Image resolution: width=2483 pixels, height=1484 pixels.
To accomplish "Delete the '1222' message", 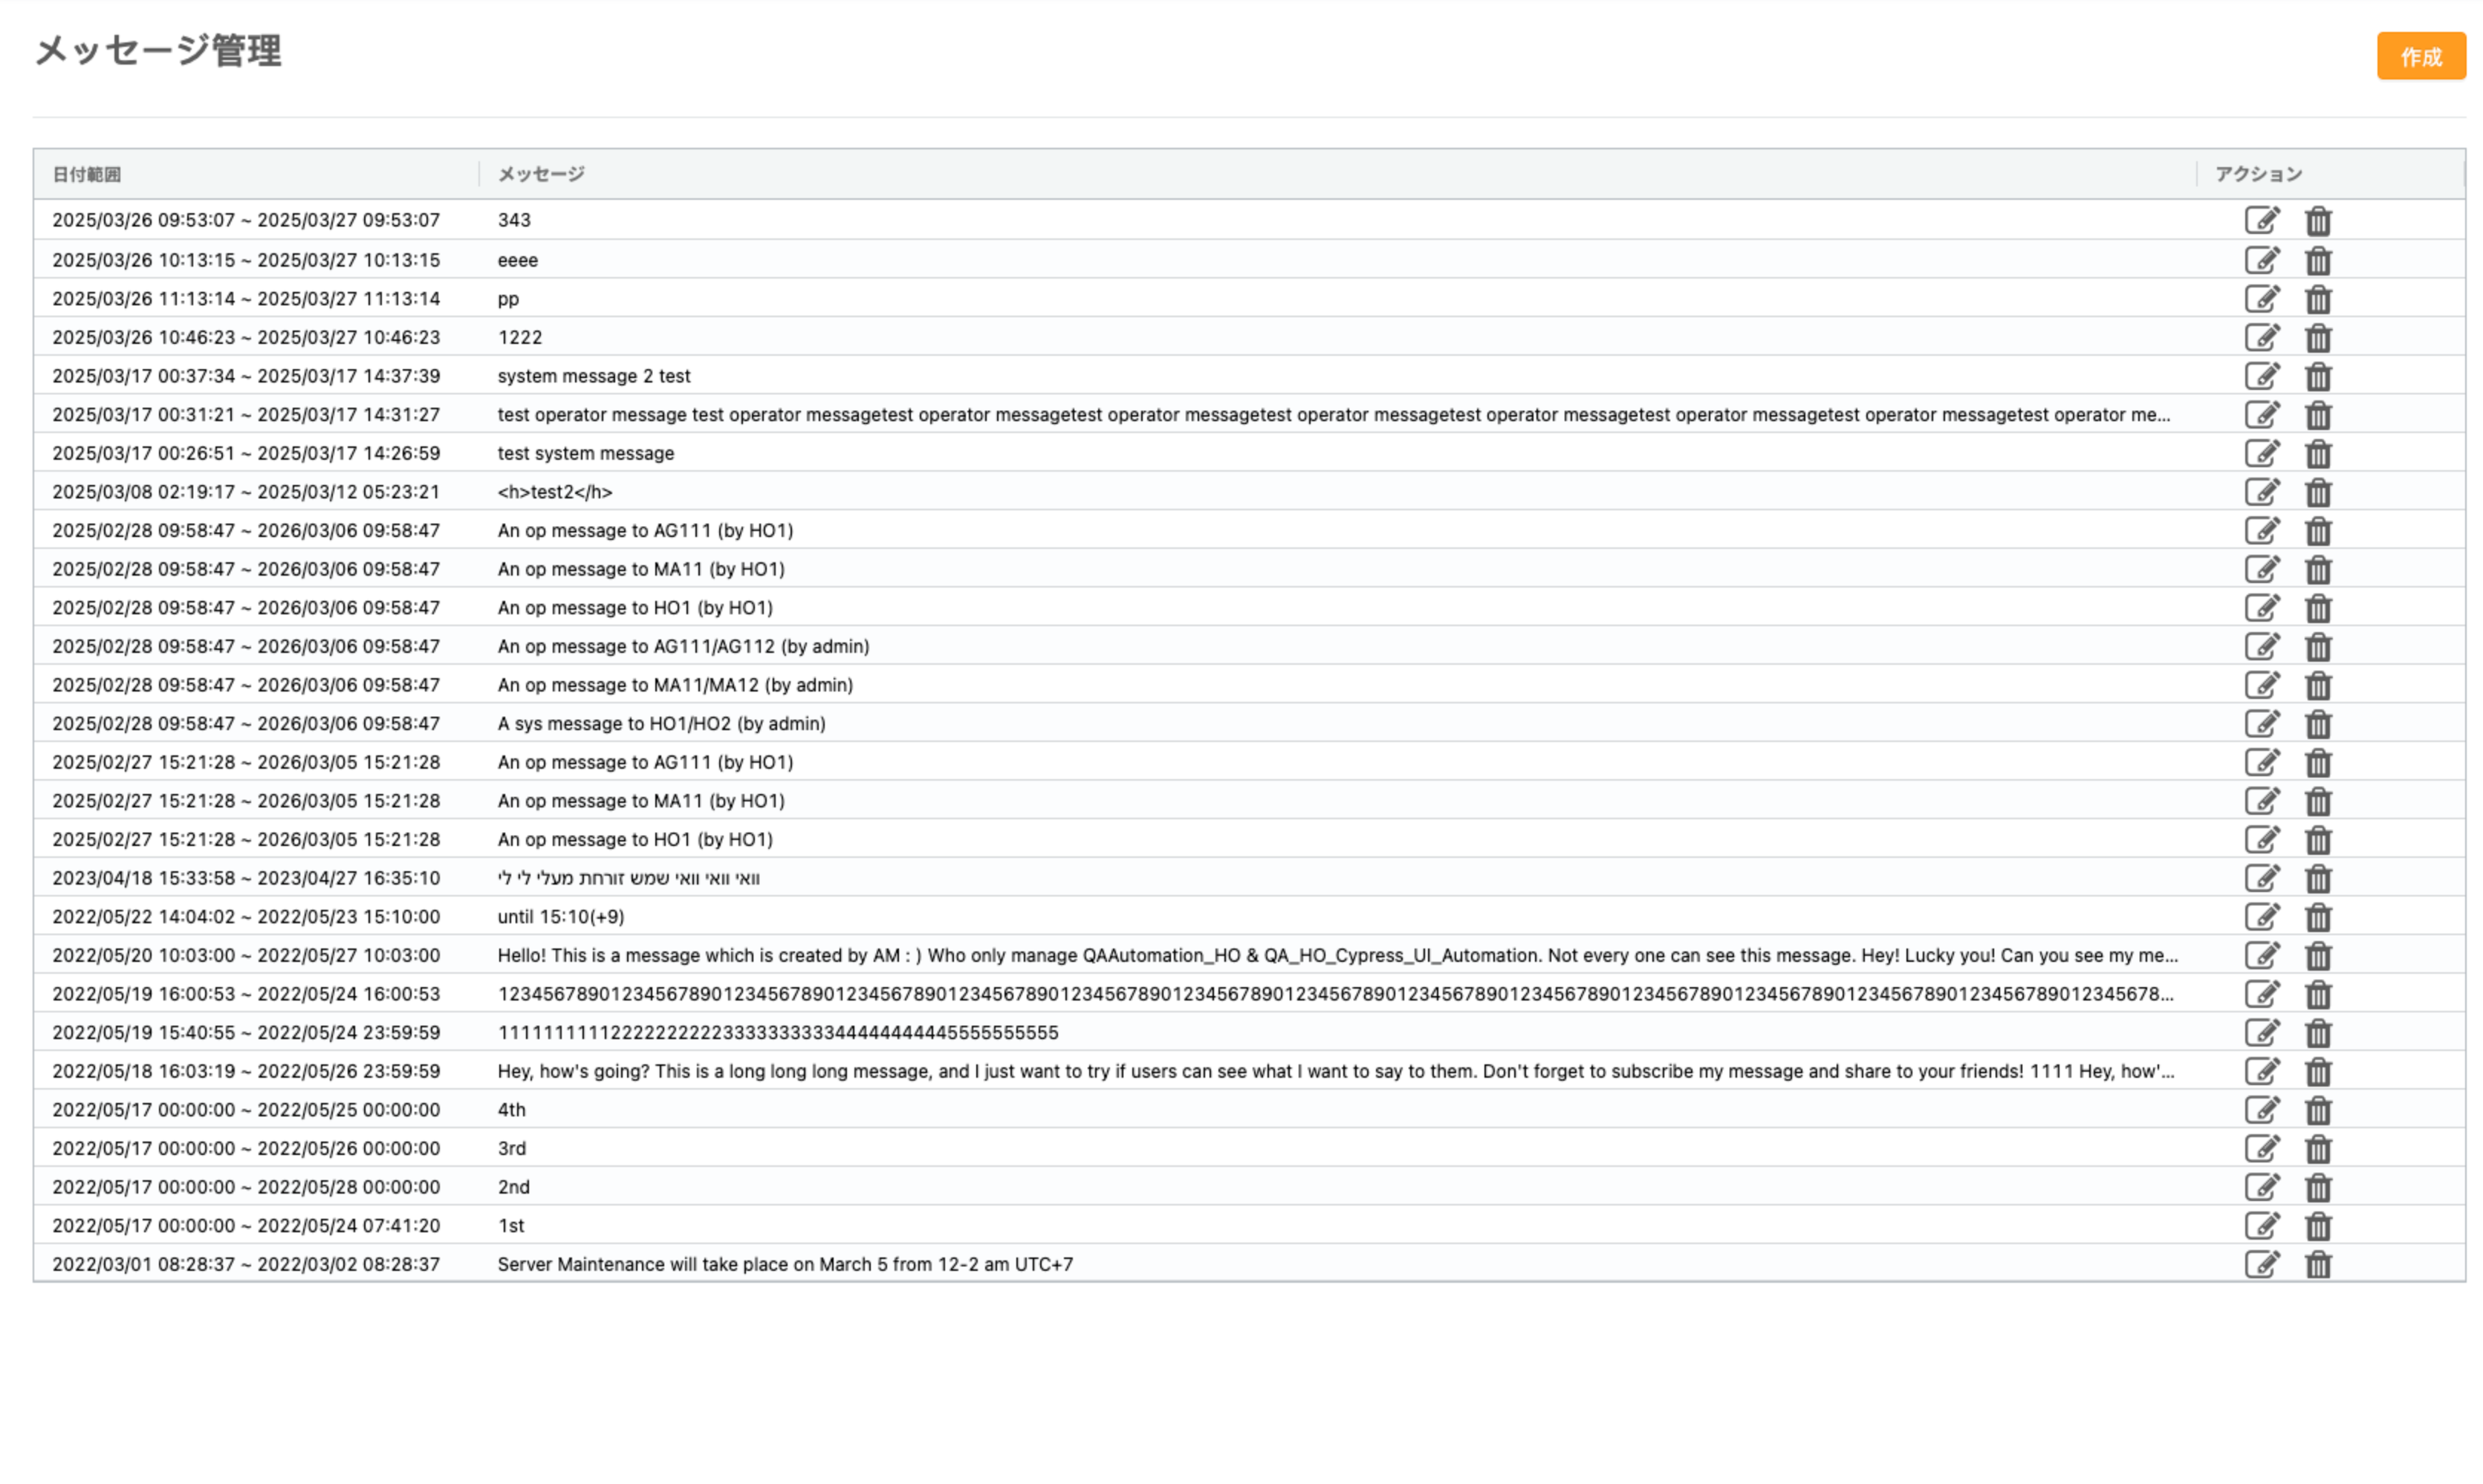I will point(2317,338).
